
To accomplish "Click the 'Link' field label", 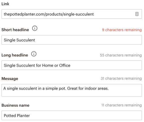I will coord(5,4).
